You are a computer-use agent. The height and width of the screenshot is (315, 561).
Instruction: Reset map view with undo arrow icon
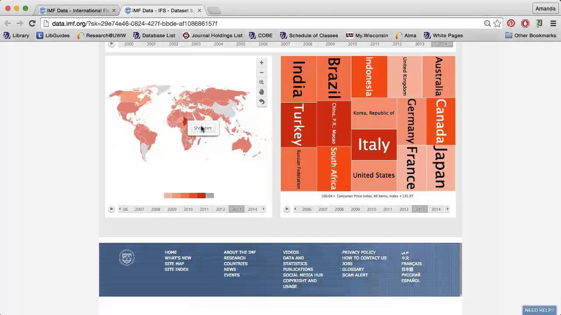tap(262, 102)
